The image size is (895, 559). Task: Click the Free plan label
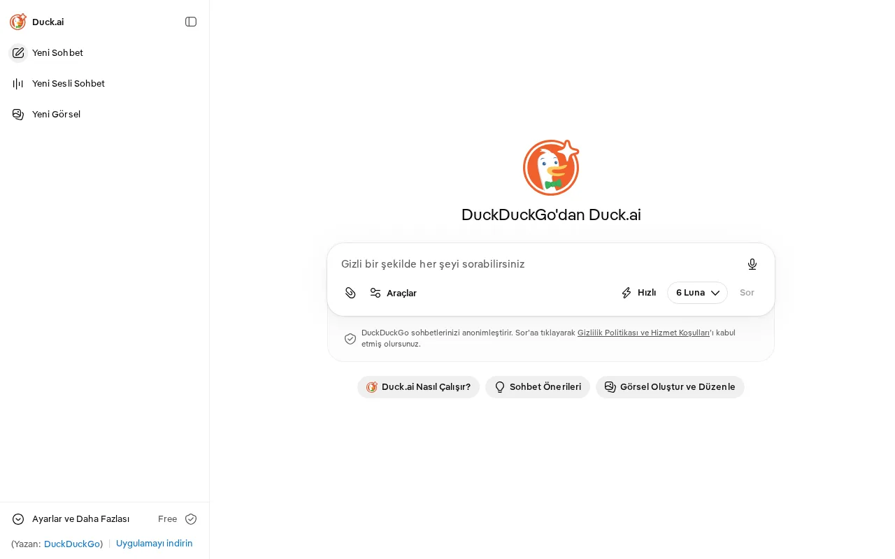click(x=167, y=519)
